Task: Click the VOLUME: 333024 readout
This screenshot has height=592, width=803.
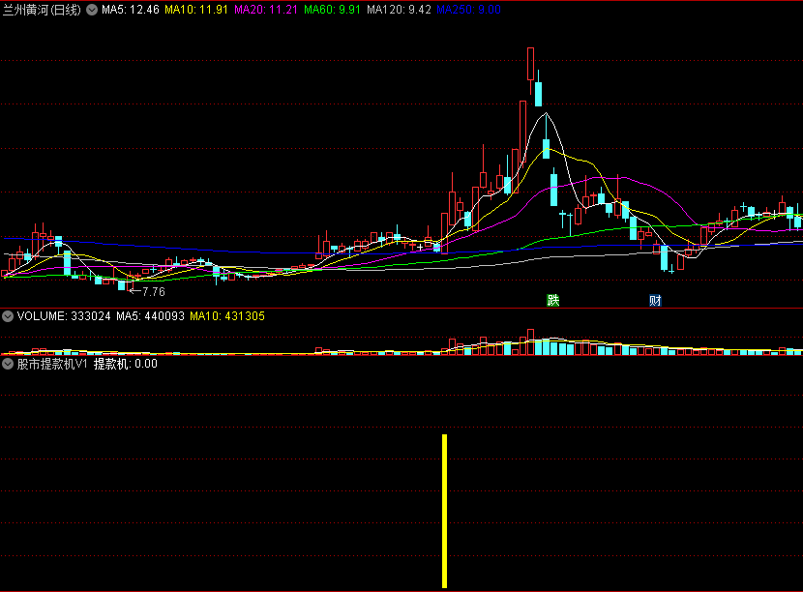Action: [x=64, y=316]
